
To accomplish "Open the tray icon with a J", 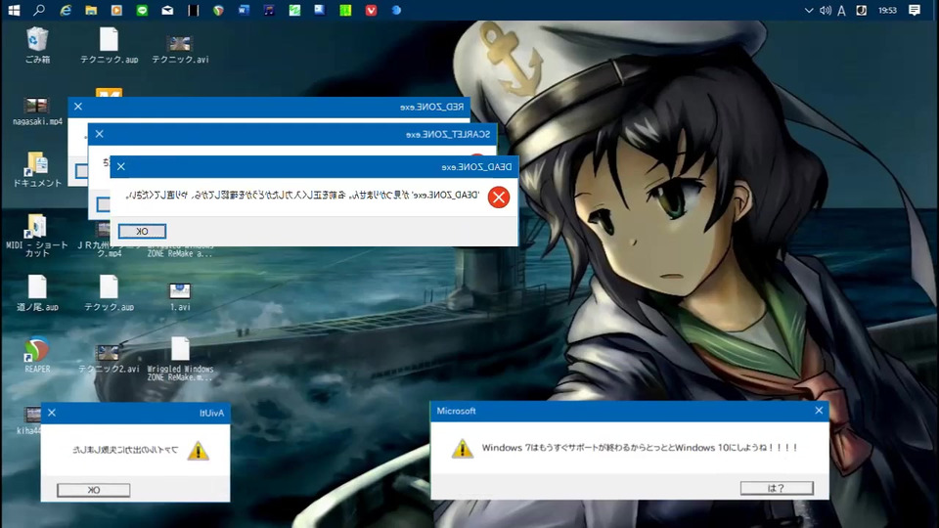I will (x=861, y=10).
